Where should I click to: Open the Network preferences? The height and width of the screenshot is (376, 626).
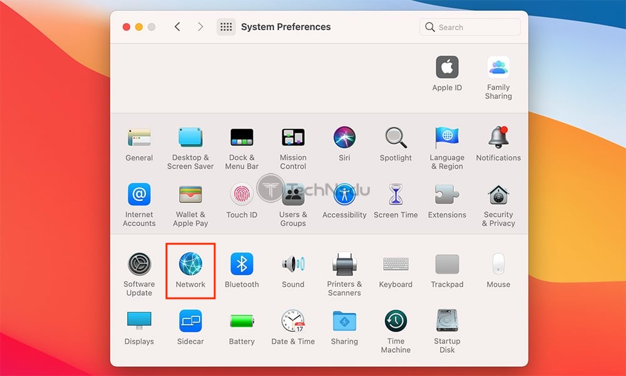[x=190, y=264]
